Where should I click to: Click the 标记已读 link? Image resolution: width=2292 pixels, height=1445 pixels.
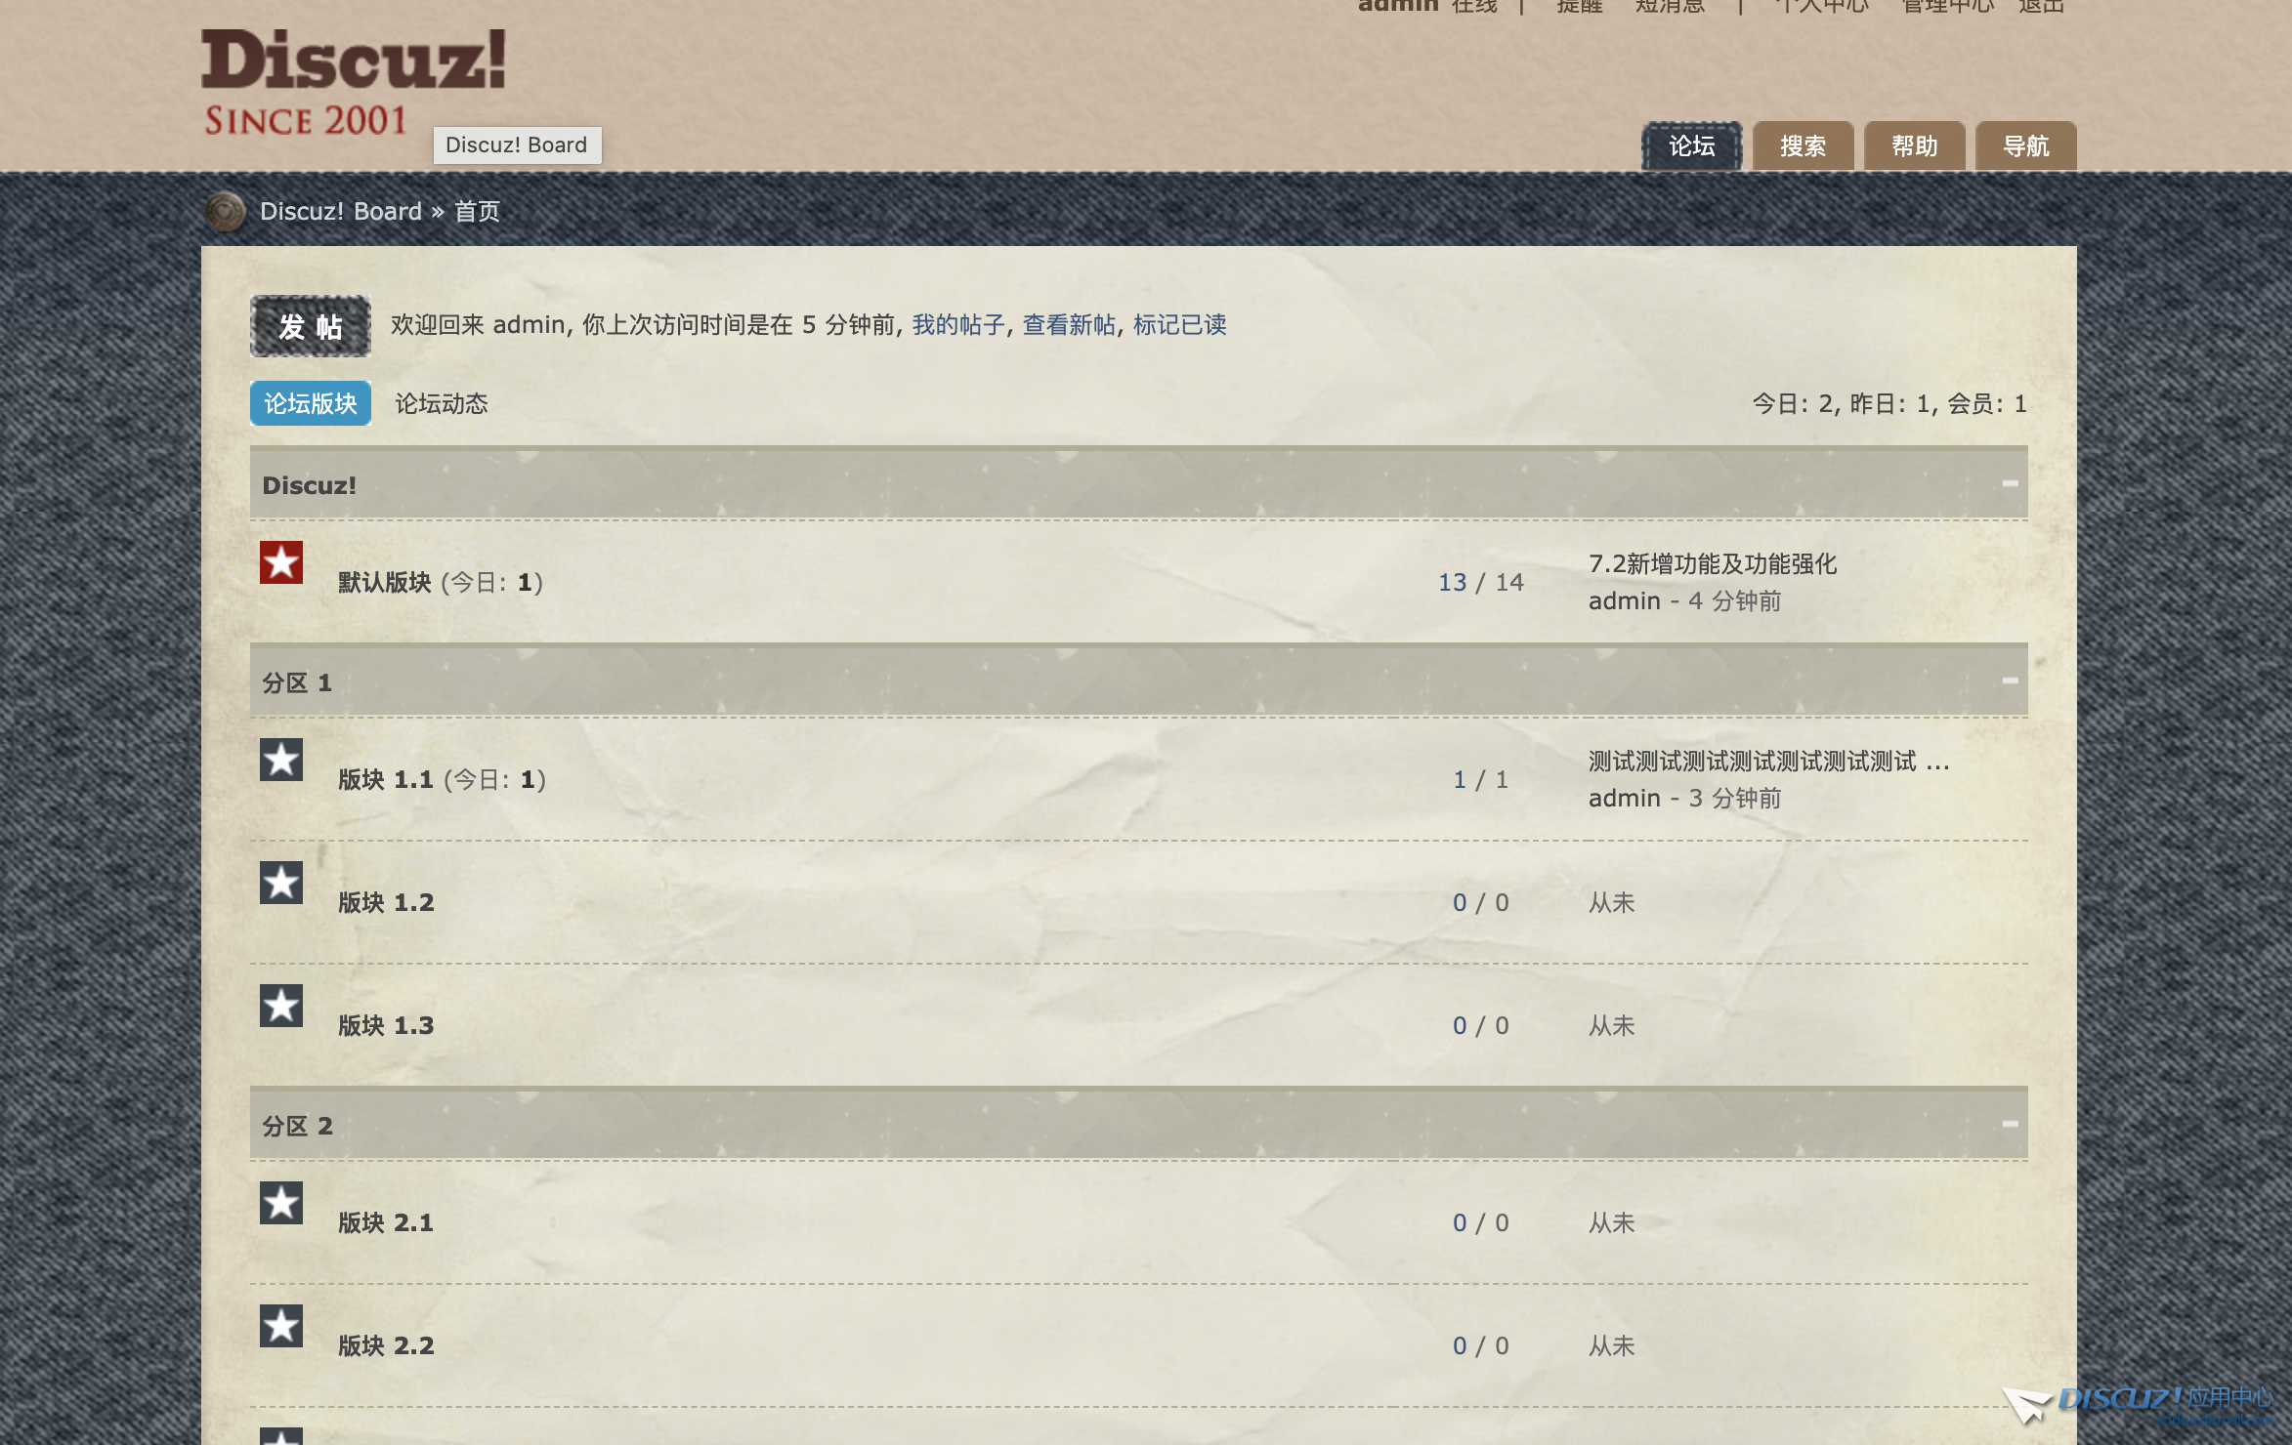[1180, 325]
